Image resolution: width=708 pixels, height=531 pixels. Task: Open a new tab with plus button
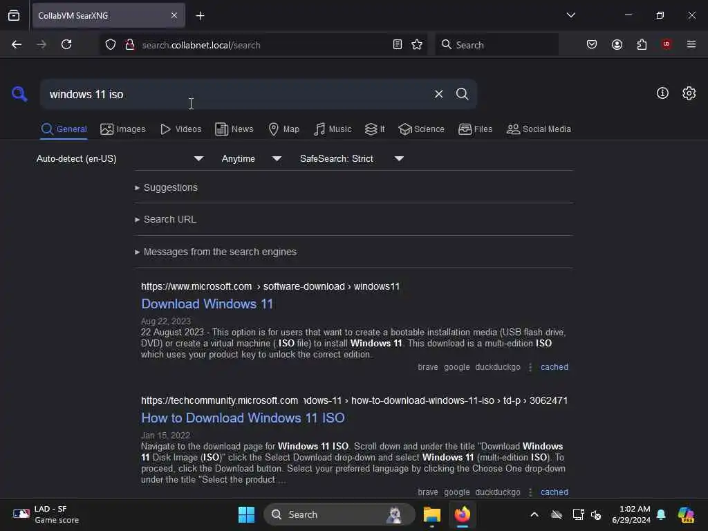point(200,16)
